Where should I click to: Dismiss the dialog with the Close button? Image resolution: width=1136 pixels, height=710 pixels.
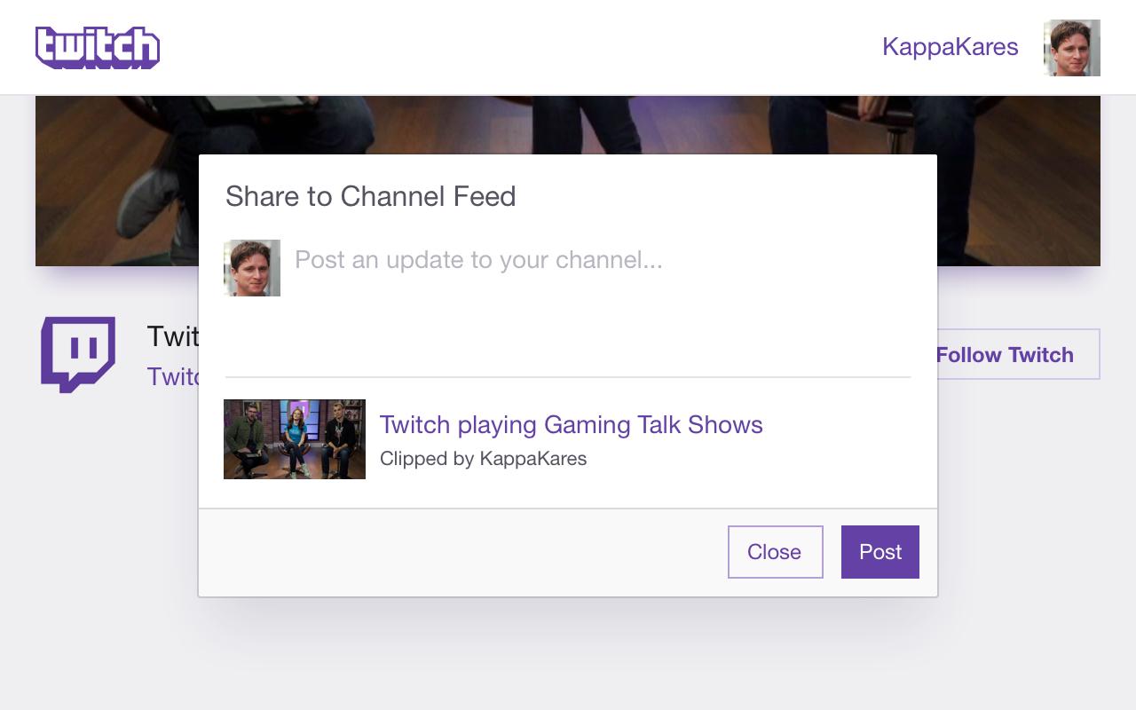(775, 551)
